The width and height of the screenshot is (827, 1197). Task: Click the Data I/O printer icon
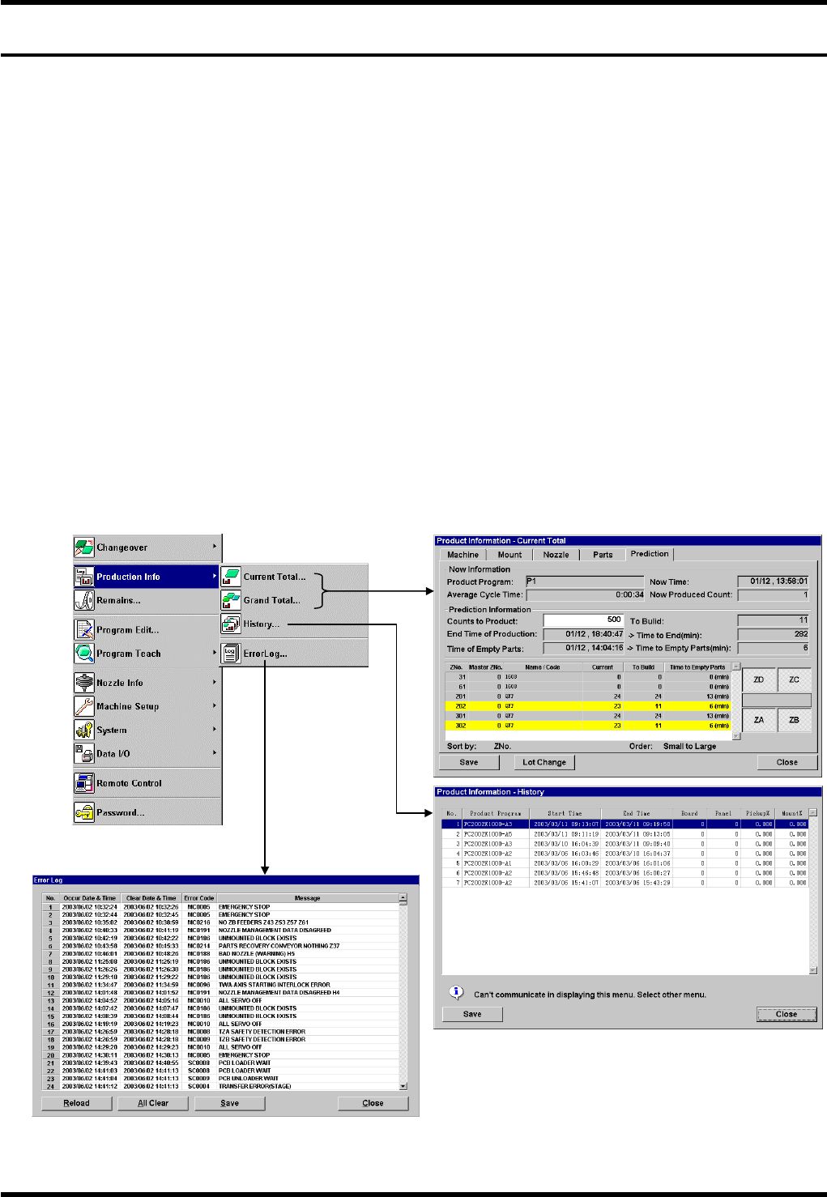[84, 753]
